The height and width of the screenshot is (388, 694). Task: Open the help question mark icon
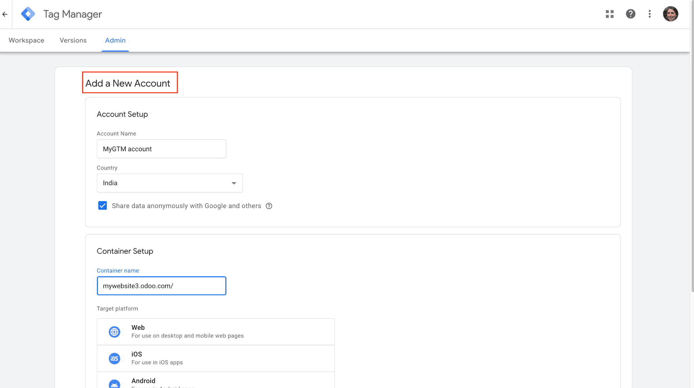coord(630,14)
